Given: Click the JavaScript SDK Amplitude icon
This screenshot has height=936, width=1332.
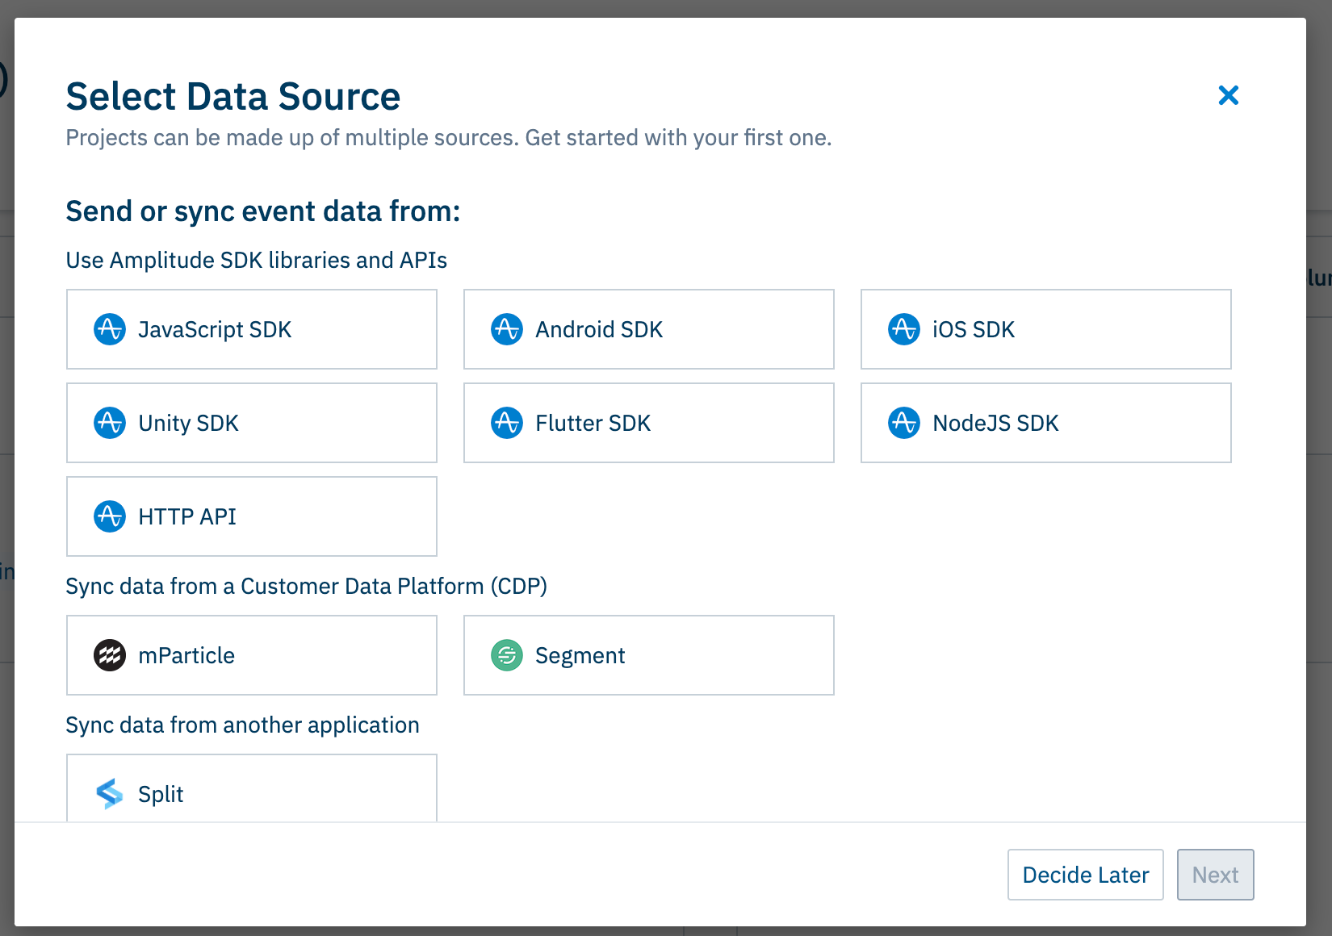Looking at the screenshot, I should coord(110,329).
